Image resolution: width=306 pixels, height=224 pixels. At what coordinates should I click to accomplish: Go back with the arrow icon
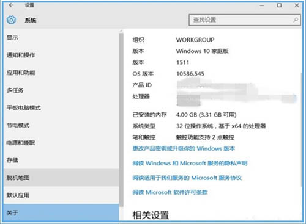pos(11,5)
